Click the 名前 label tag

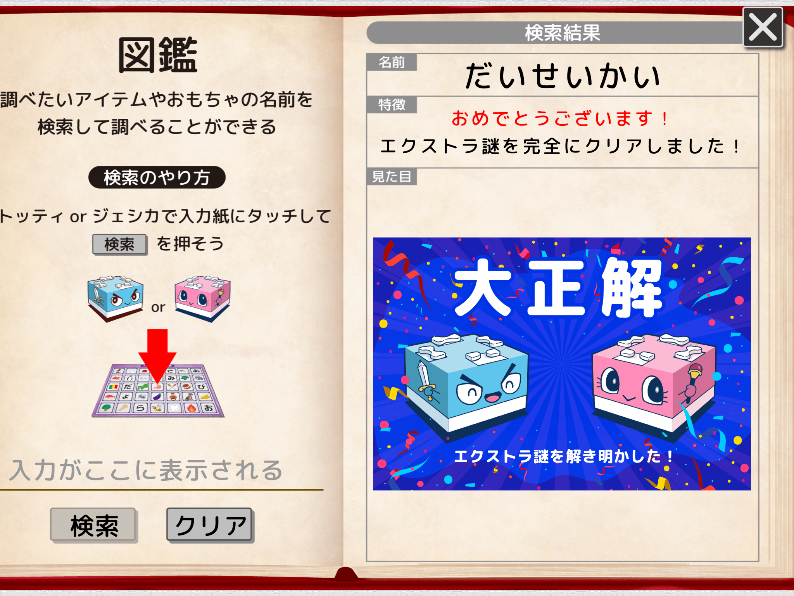tap(392, 62)
